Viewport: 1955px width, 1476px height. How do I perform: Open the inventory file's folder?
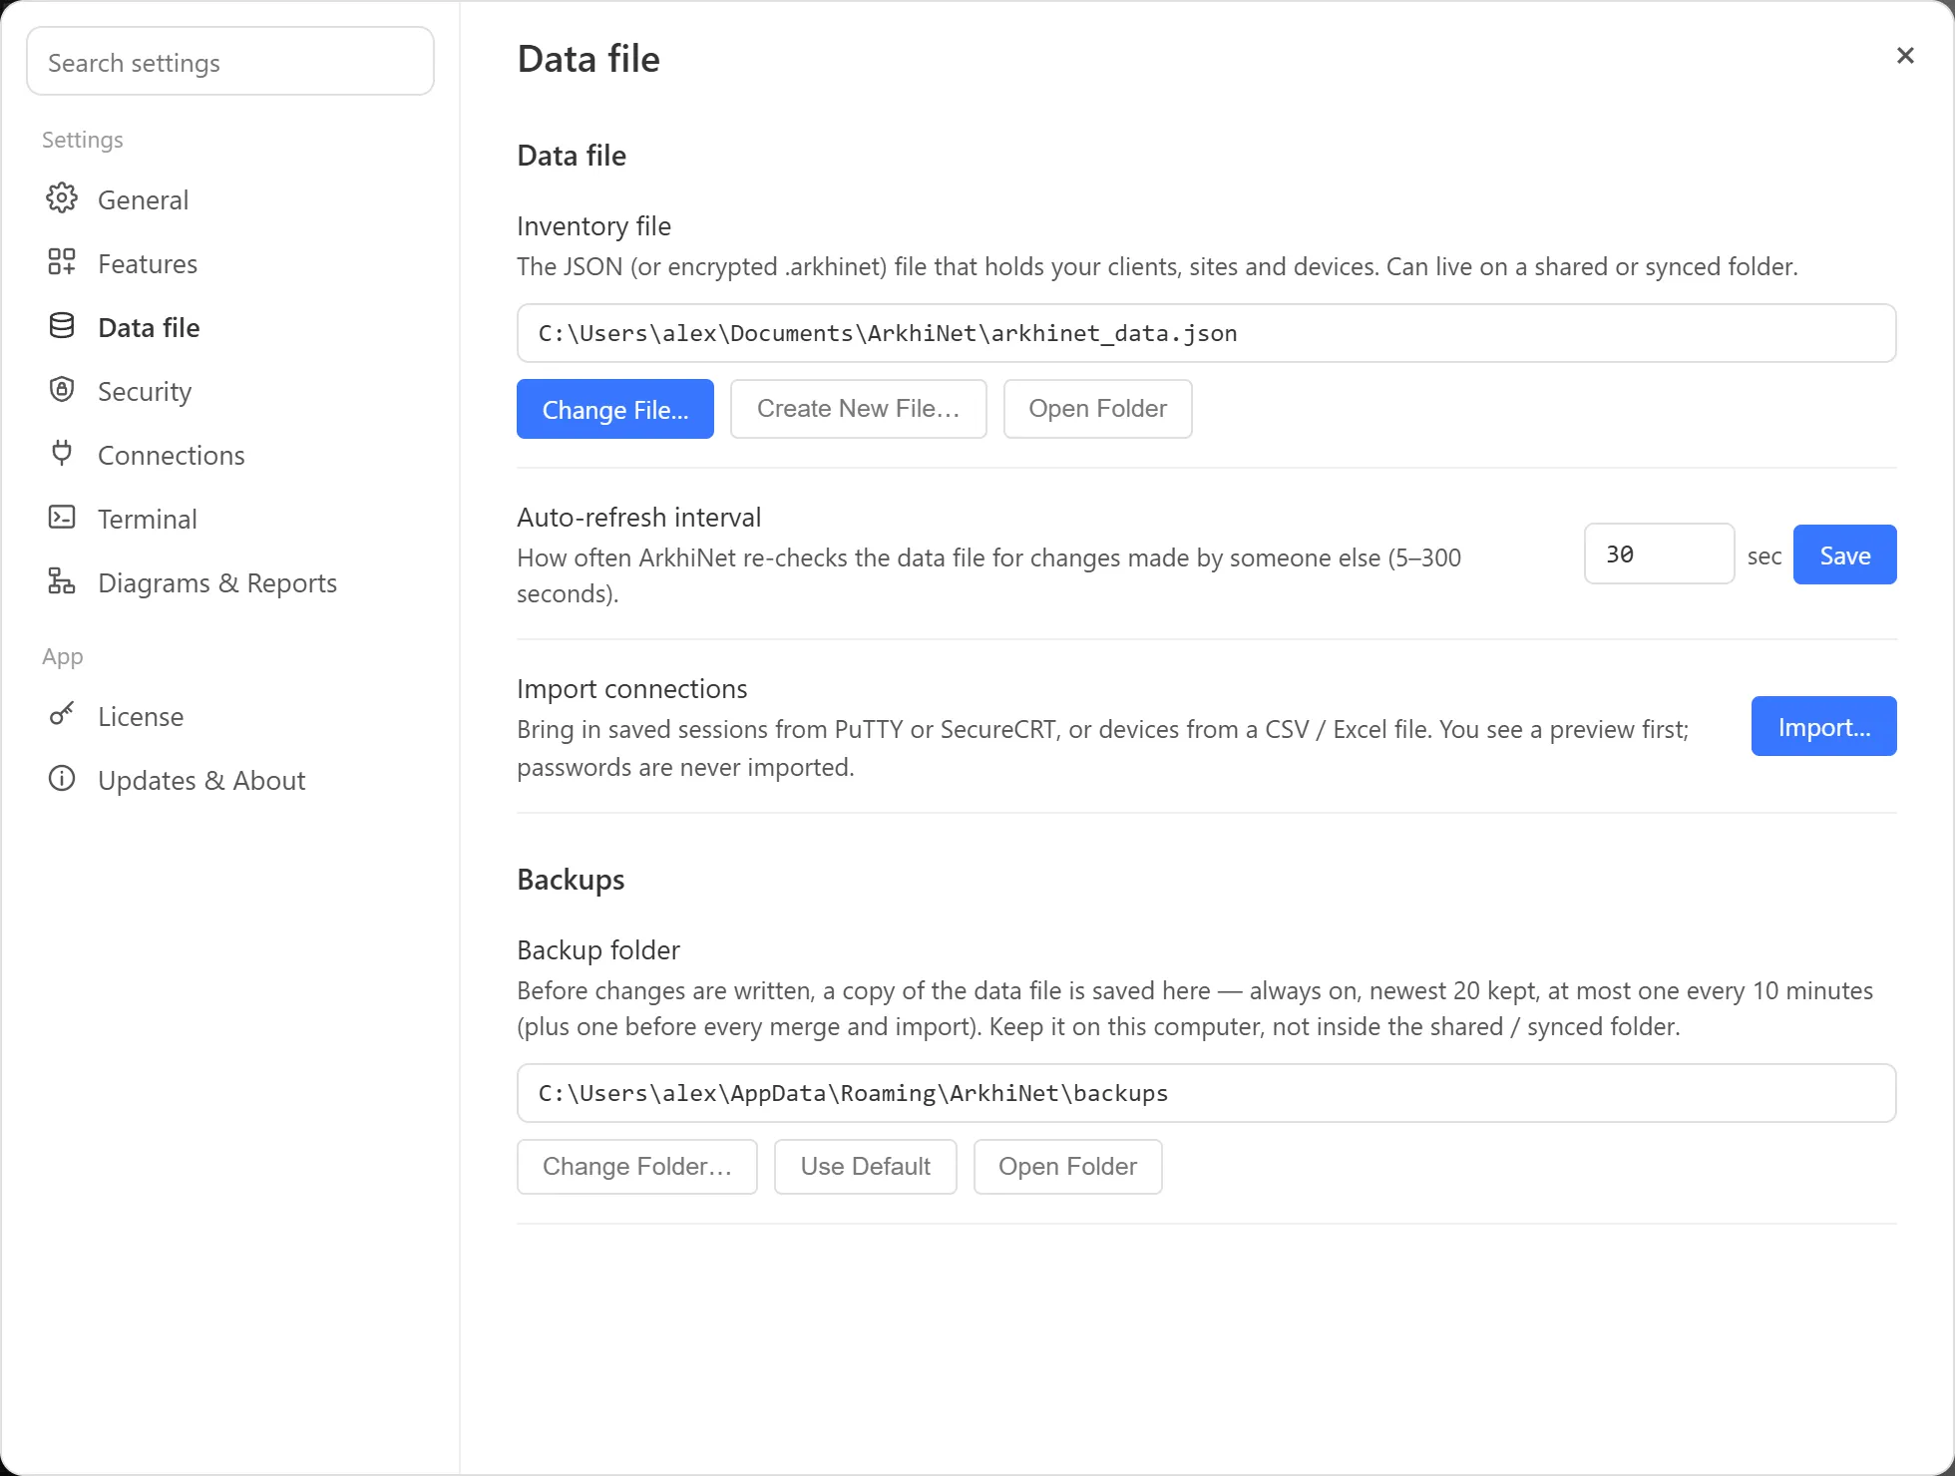coord(1098,409)
